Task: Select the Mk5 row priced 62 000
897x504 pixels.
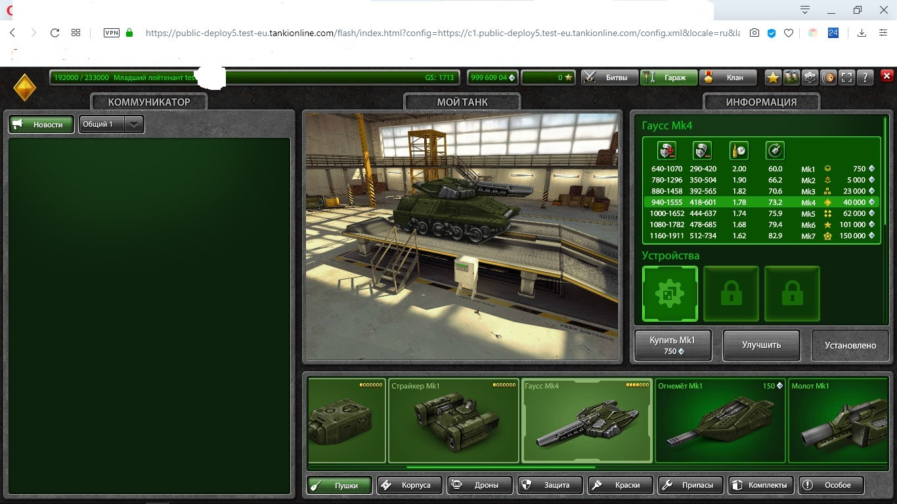Action: 762,214
